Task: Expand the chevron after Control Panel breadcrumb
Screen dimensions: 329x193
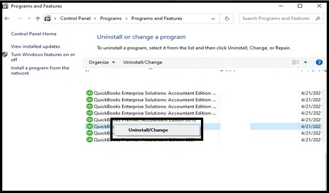Action: coord(95,19)
